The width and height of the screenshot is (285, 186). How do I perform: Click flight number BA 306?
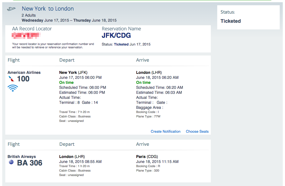[x=30, y=163]
